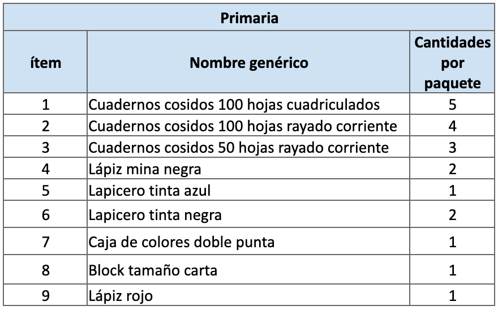Select the Lapicero tinta negra cell
This screenshot has height=310, width=498.
(155, 215)
